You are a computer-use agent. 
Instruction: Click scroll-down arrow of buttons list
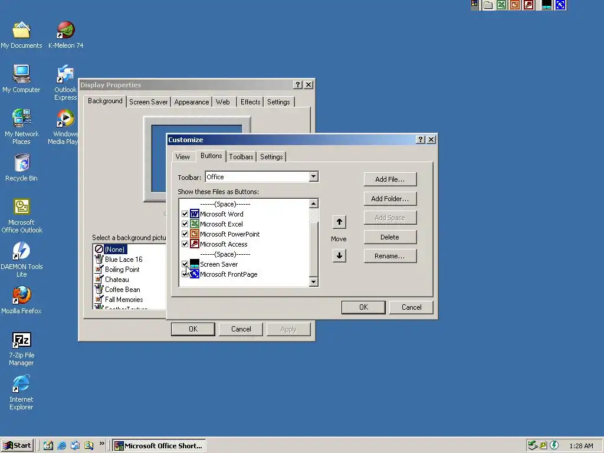pos(314,281)
